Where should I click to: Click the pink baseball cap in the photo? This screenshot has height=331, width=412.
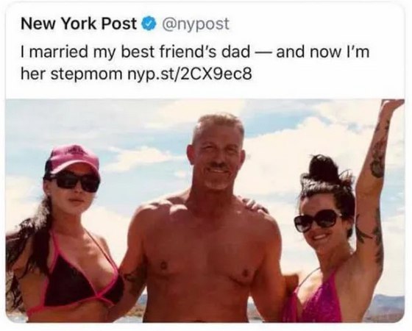click(71, 160)
